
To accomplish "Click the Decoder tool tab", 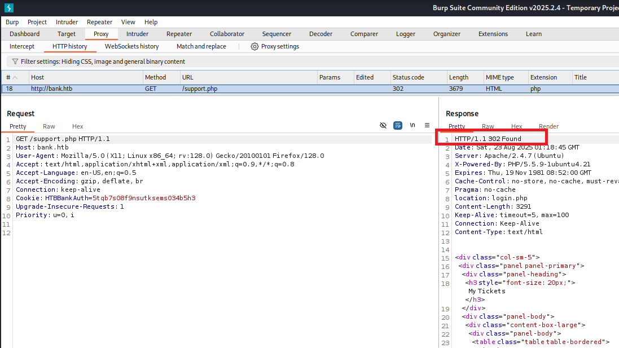I will pyautogui.click(x=321, y=34).
